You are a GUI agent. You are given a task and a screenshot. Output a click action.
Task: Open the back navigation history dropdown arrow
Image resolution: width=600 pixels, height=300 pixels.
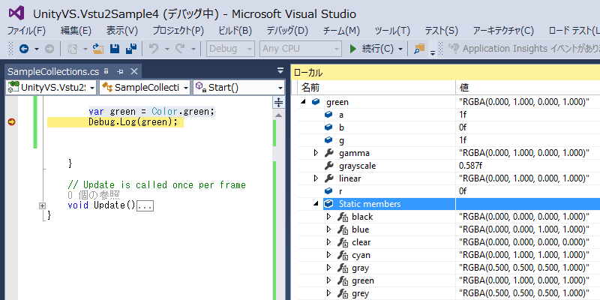tap(37, 49)
